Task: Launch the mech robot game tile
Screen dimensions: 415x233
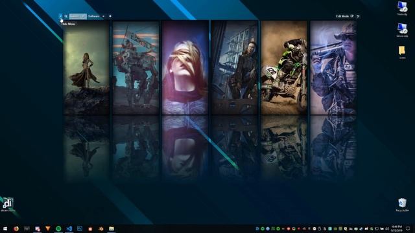Action: coord(136,68)
